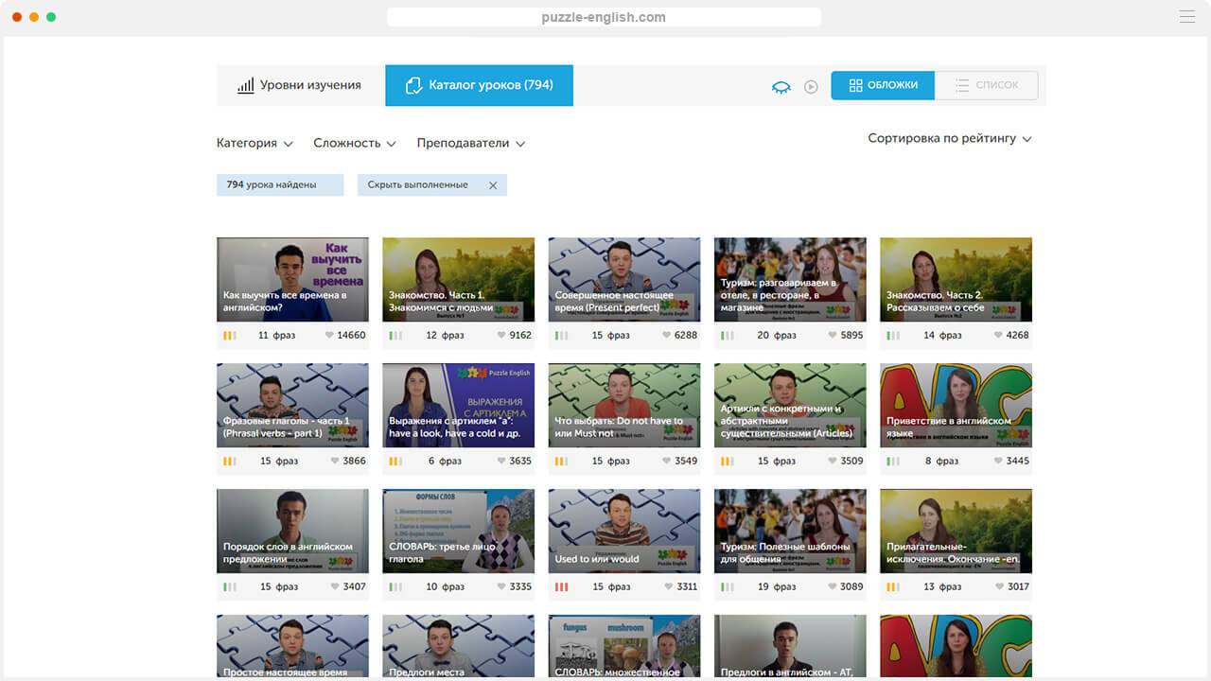Screen dimensions: 1211x681
Task: Open Порядок слов в английском предложении lesson
Action: tap(292, 531)
